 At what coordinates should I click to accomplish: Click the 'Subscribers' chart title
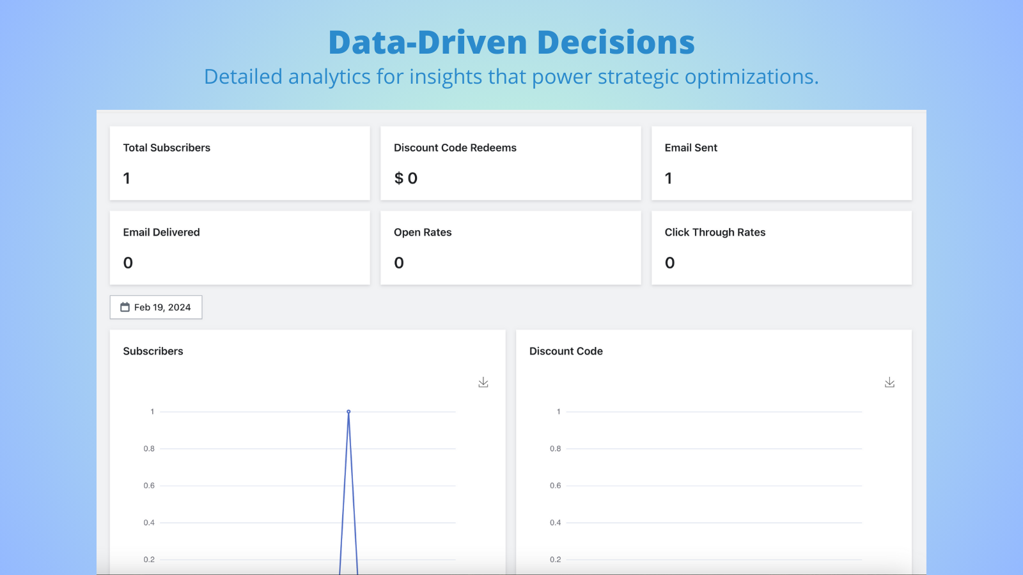(153, 351)
